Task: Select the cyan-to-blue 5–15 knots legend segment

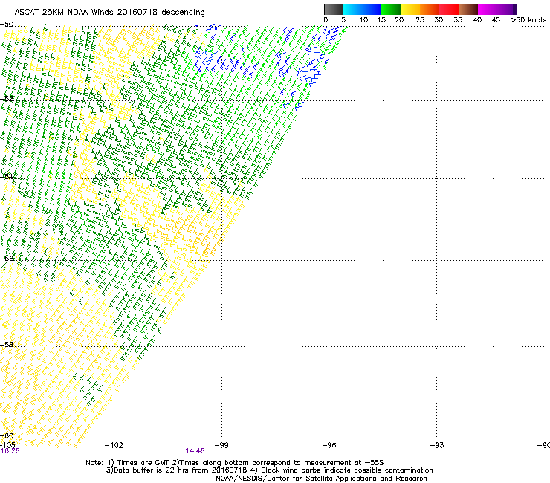Action: [362, 9]
